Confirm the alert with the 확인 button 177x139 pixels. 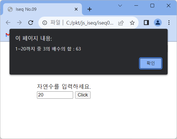150,63
